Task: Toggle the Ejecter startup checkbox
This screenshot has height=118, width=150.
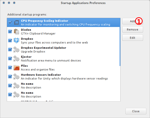Action: coord(10,58)
